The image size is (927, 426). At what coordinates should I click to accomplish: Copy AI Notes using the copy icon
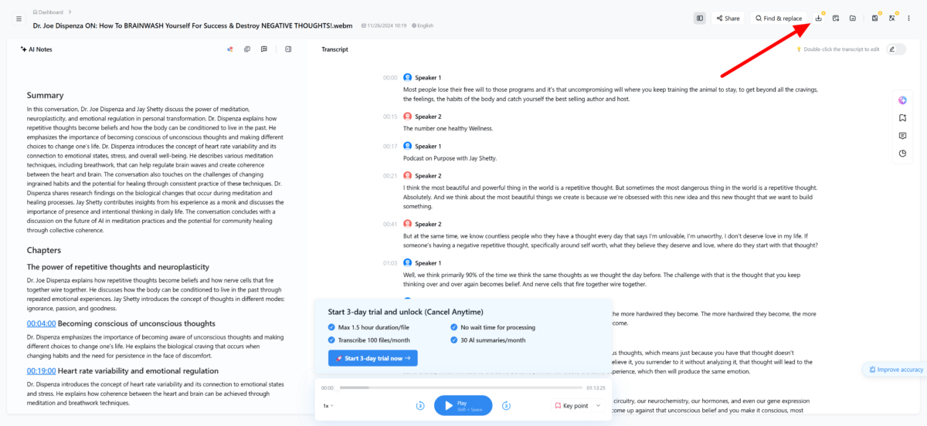247,49
